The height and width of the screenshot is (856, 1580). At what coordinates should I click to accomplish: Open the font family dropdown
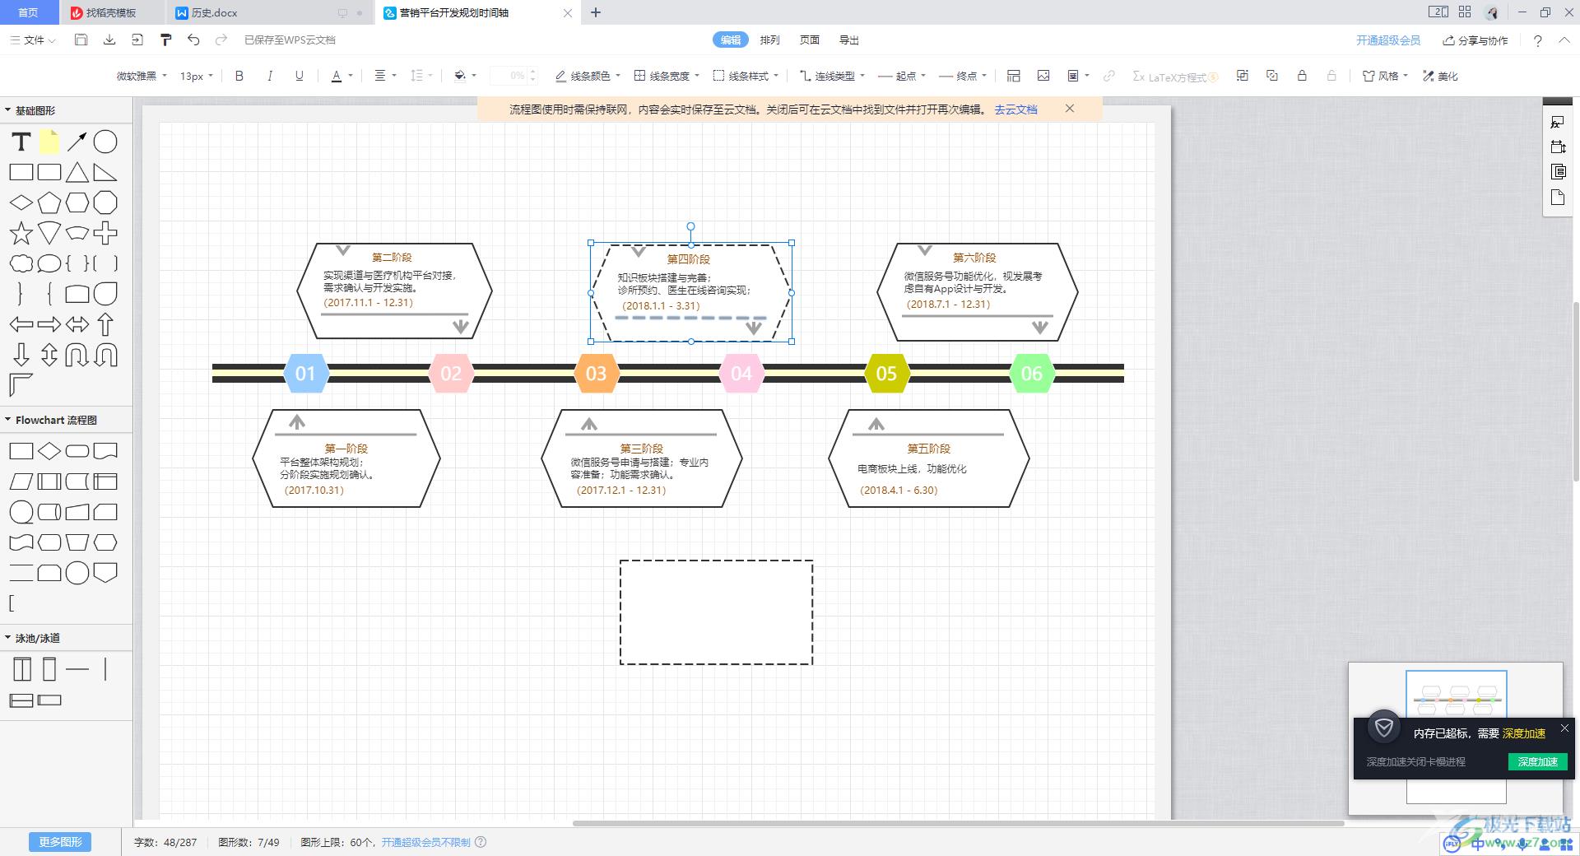142,76
